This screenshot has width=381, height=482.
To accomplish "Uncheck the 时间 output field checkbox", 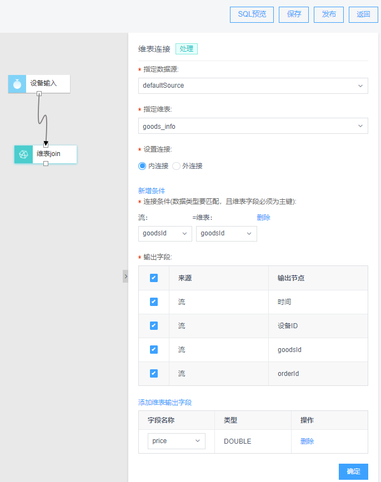I will point(154,302).
